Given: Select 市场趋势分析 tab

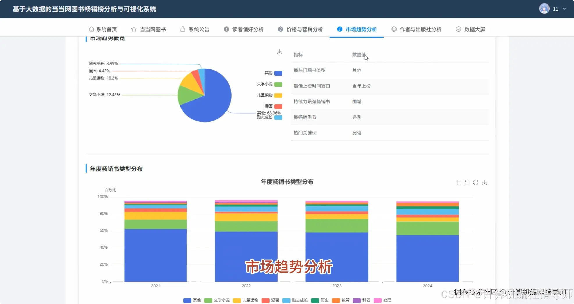Looking at the screenshot, I should (x=357, y=29).
